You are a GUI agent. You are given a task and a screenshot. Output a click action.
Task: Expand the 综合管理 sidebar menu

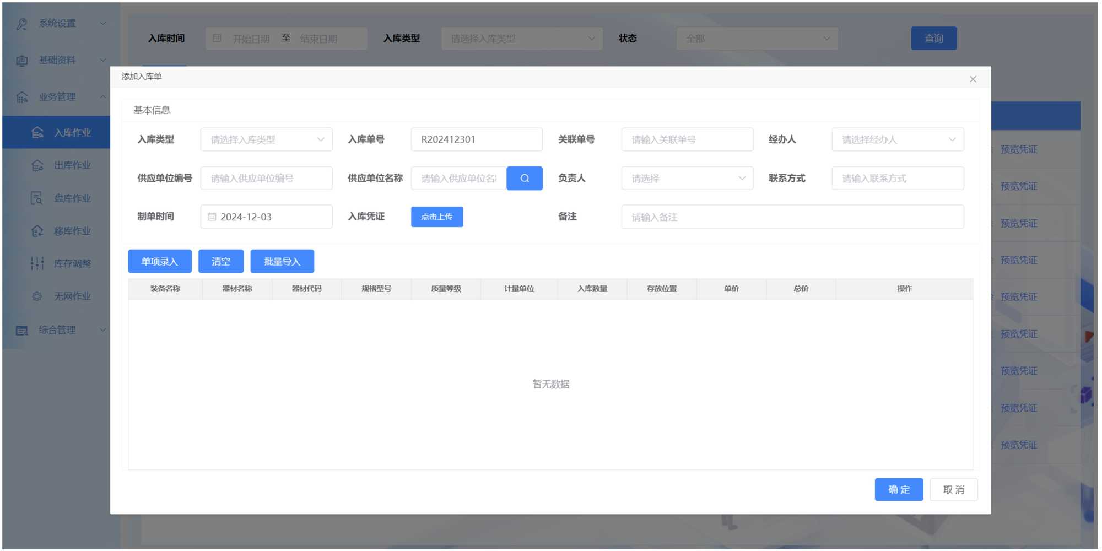(x=60, y=330)
